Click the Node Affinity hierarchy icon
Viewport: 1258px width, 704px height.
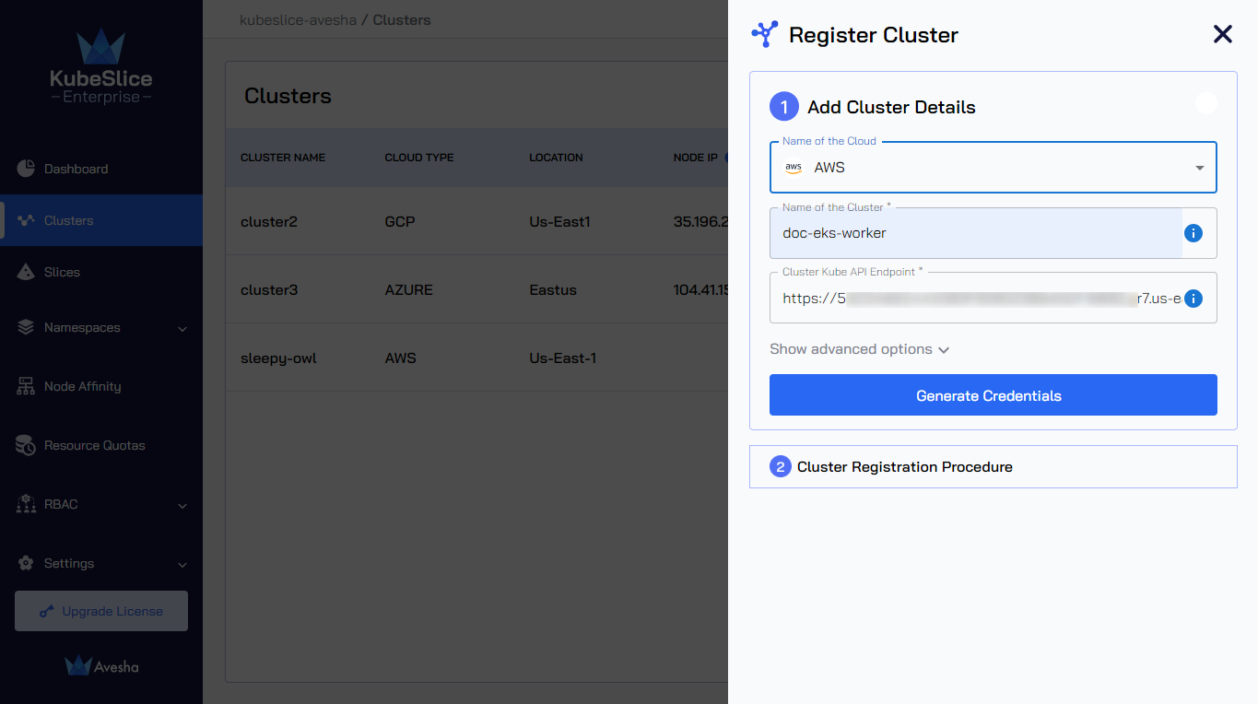[26, 386]
